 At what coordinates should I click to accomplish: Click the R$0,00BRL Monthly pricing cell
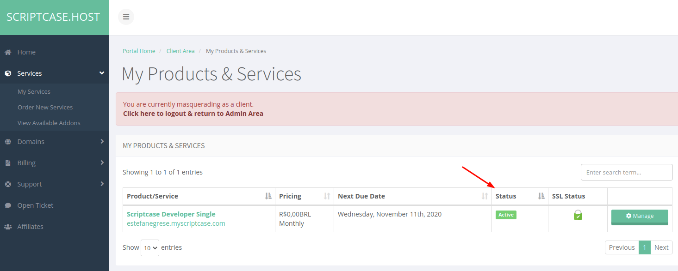[x=305, y=219]
